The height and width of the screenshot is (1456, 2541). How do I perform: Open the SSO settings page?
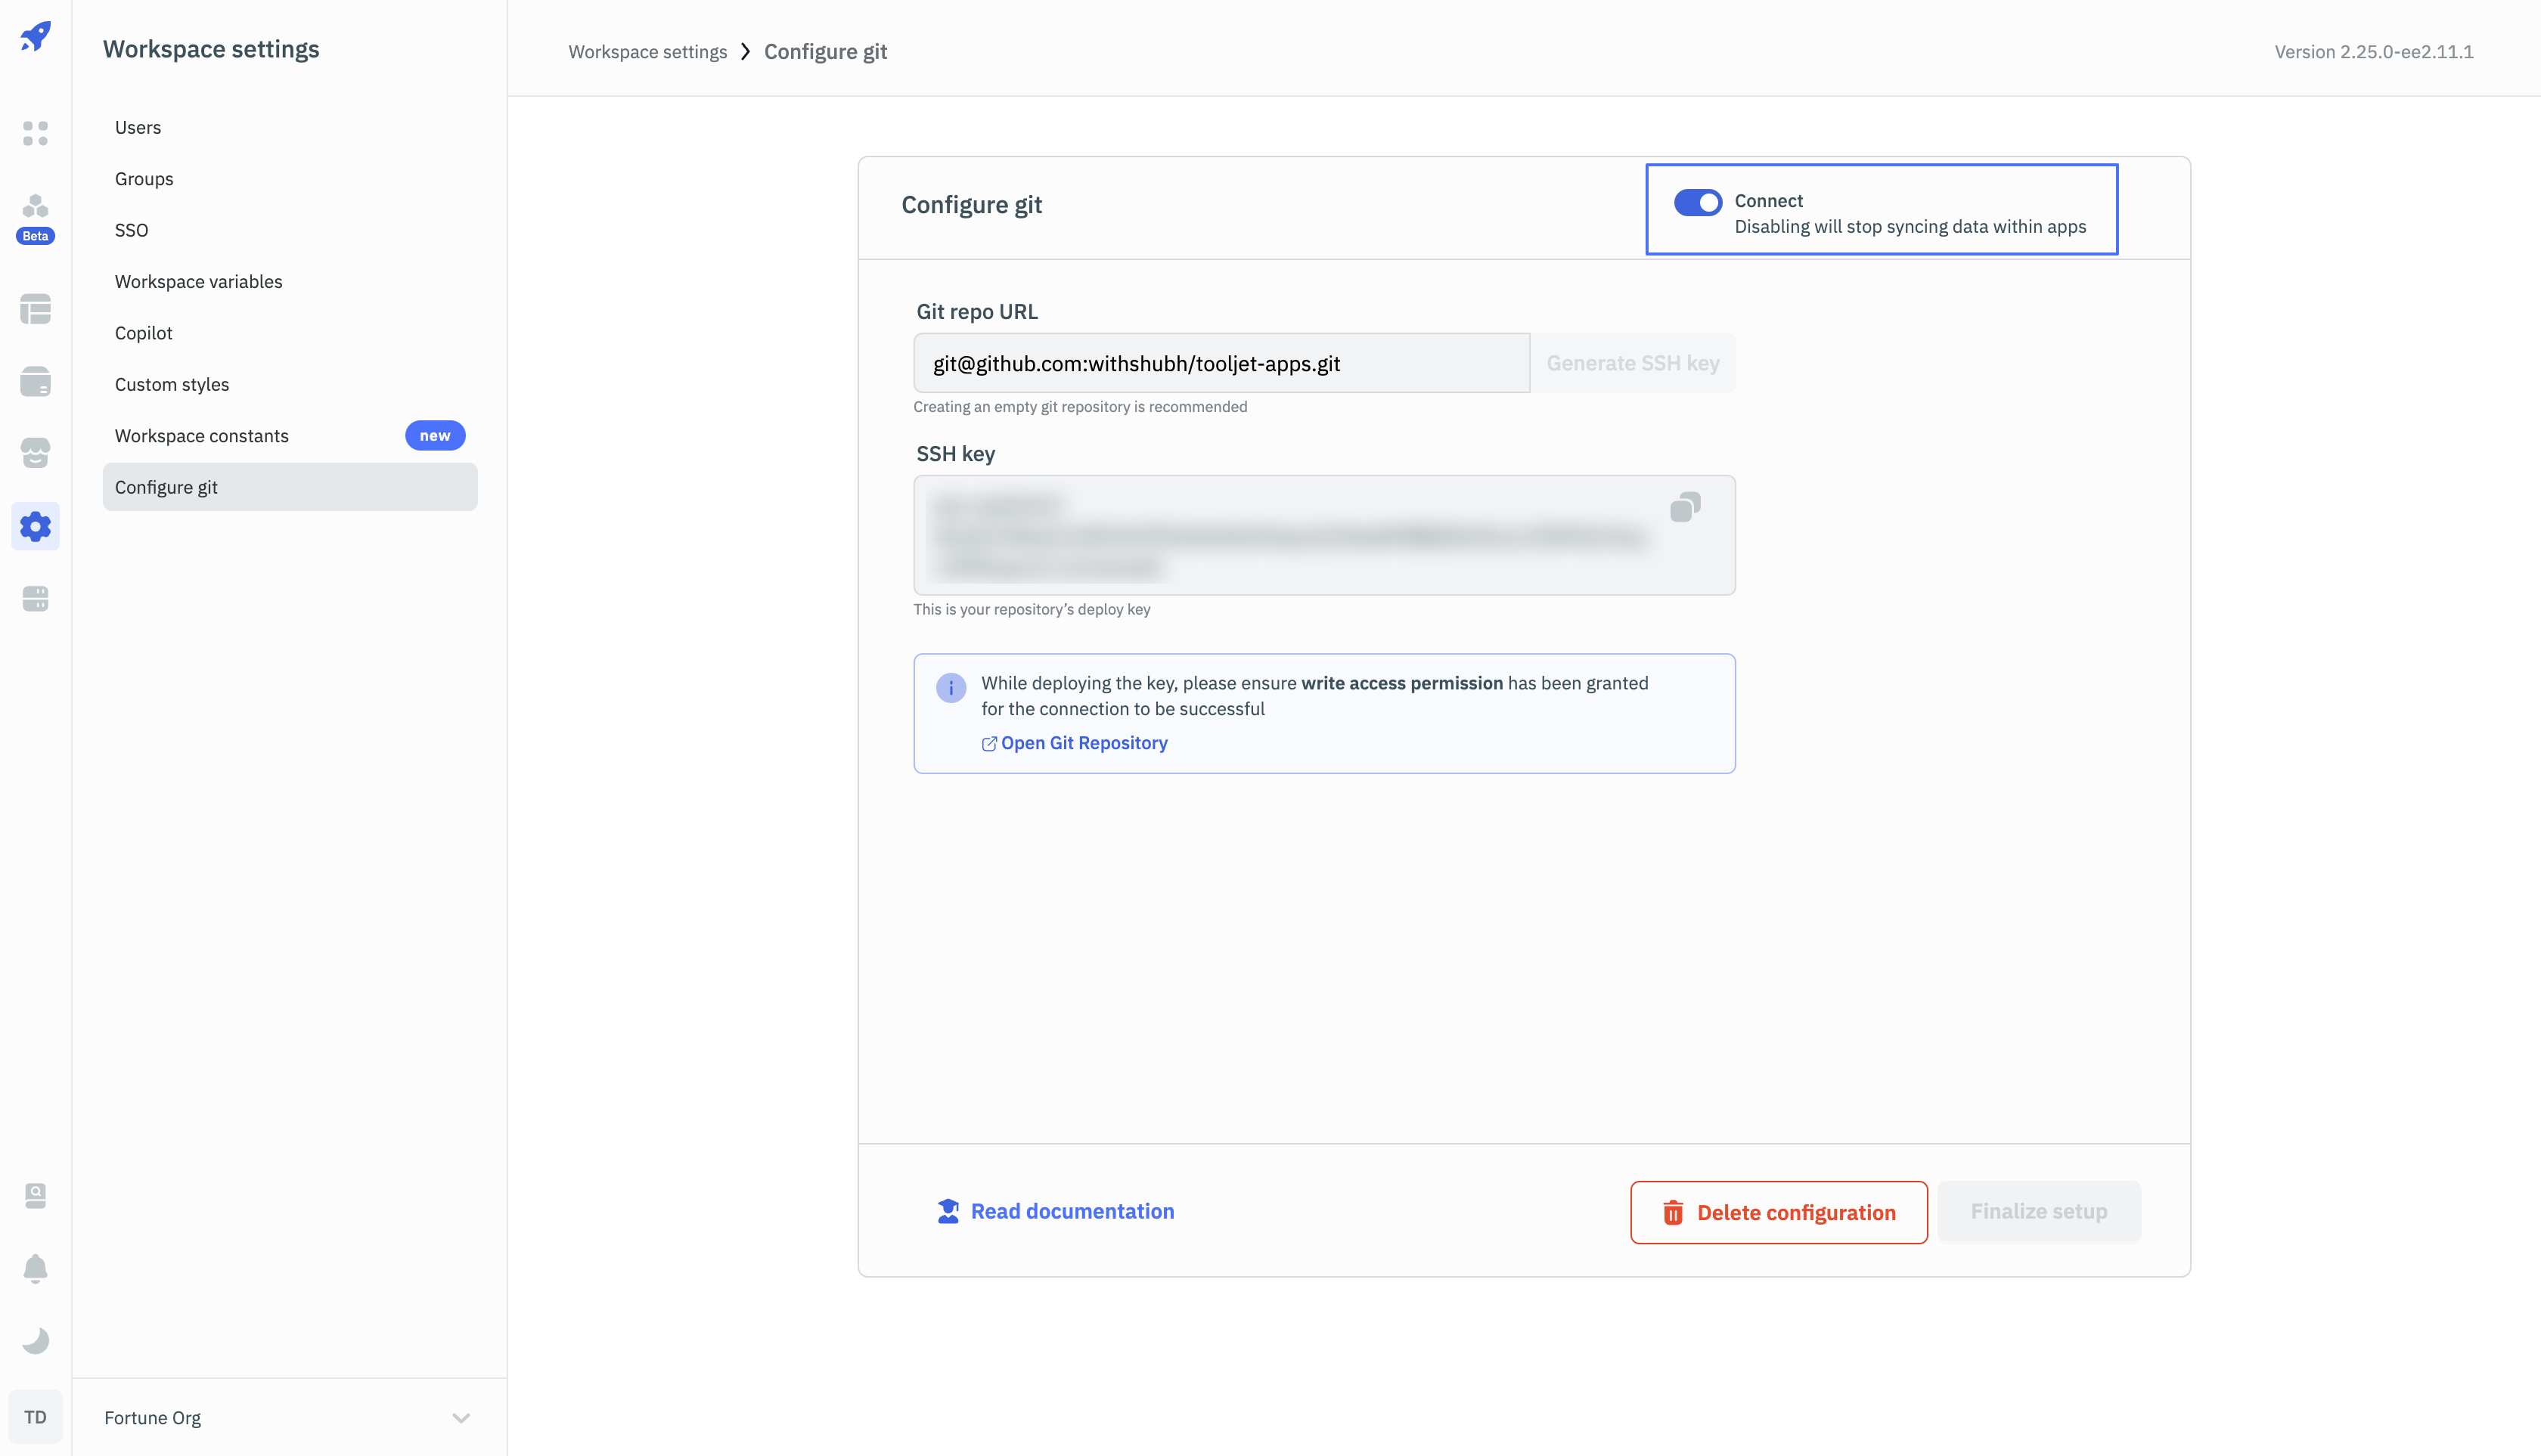coord(131,230)
